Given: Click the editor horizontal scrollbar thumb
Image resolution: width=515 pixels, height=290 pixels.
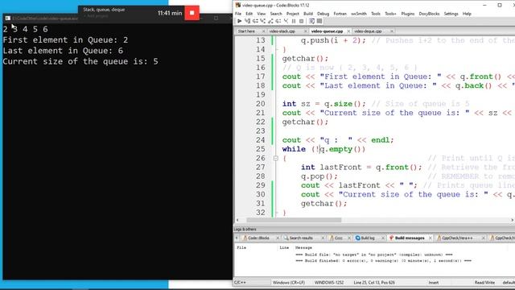Looking at the screenshot, I should [294, 220].
